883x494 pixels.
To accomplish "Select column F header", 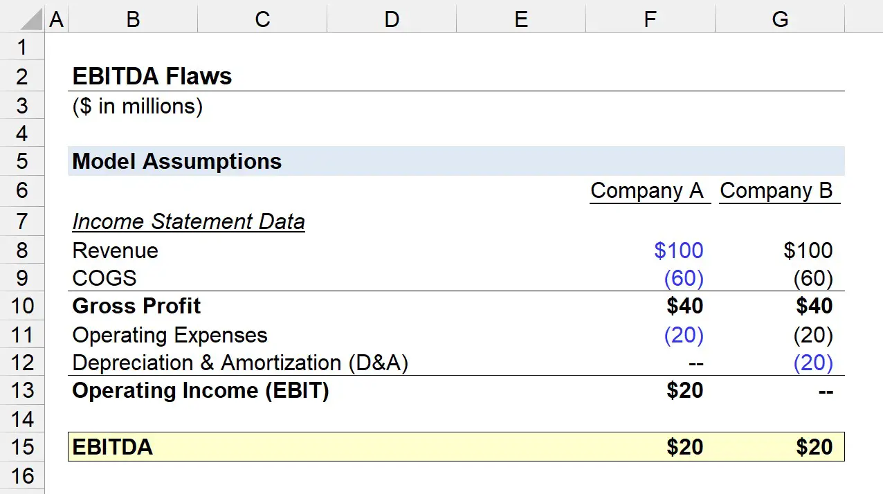I will pos(650,19).
